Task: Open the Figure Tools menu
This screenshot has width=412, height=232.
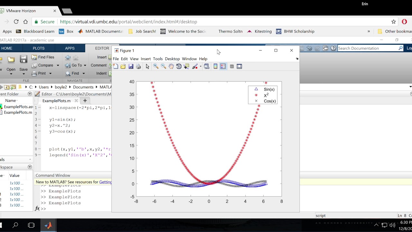Action: coord(158,59)
